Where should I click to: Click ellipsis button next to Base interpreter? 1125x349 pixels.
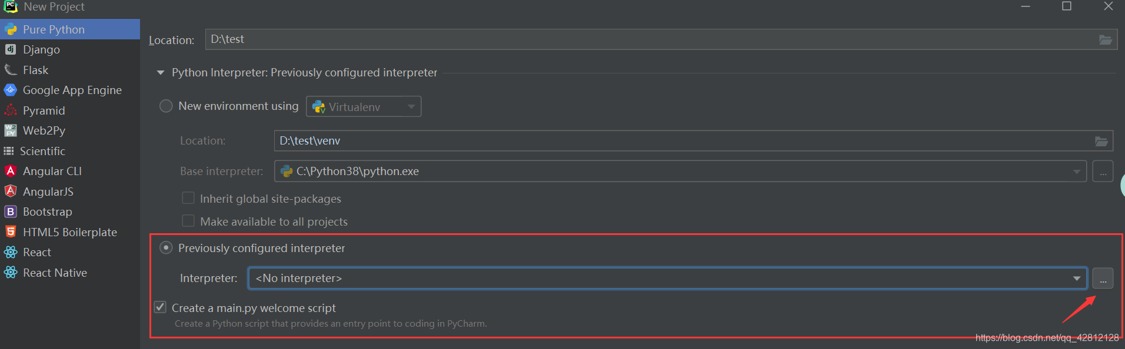(1103, 172)
